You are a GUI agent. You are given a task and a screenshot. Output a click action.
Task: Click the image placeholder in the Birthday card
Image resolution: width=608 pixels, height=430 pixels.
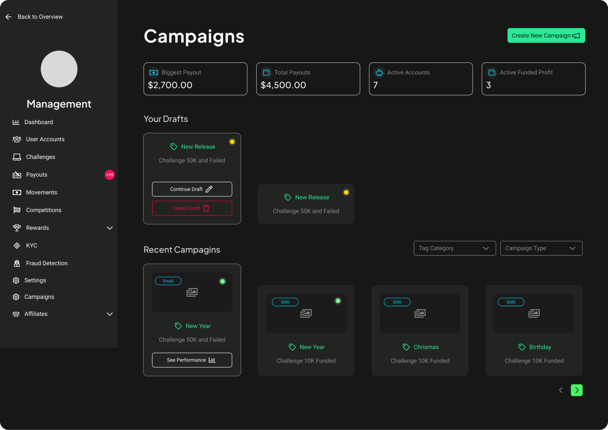pos(534,314)
